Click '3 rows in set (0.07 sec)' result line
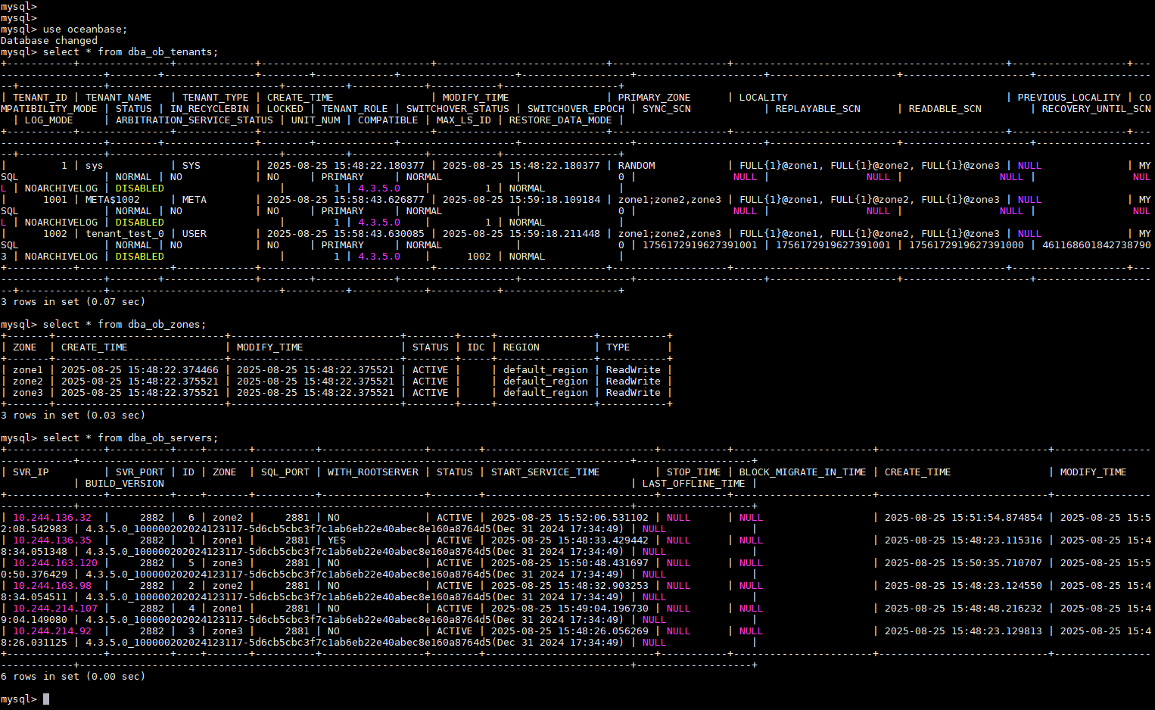Image resolution: width=1155 pixels, height=710 pixels. [x=73, y=302]
